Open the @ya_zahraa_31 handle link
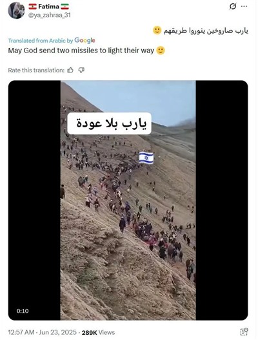Screen dimensions: 258x340 tap(50, 15)
